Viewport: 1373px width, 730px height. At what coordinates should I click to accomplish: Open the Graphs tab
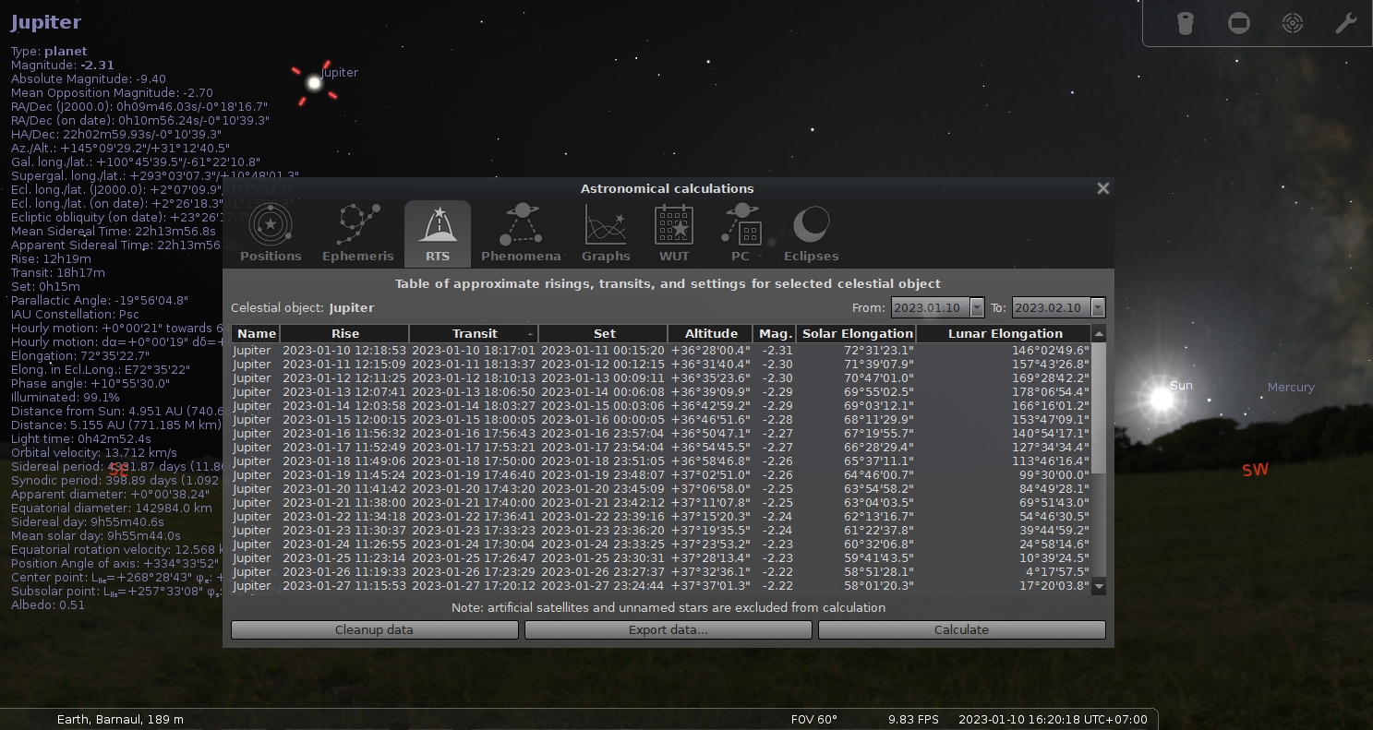pyautogui.click(x=606, y=234)
